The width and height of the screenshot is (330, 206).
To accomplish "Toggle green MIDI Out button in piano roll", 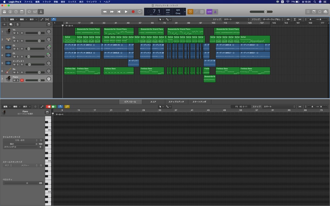I will [x=54, y=107].
